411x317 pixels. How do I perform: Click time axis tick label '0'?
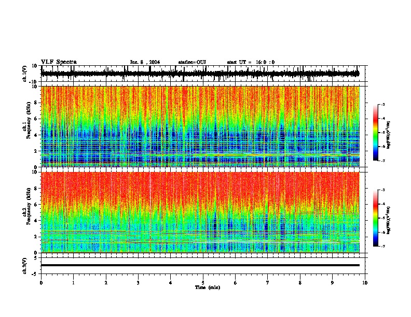(41, 283)
